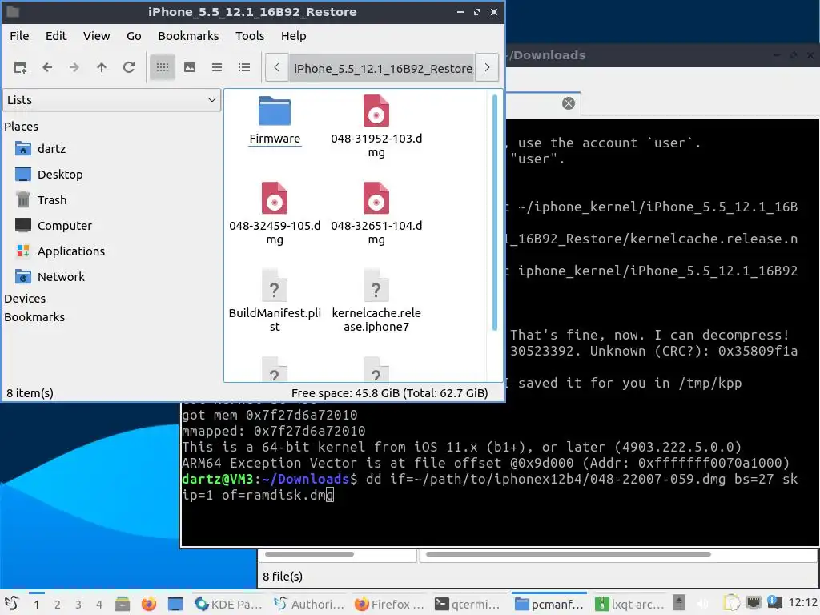Open the View menu
820x615 pixels.
tap(97, 36)
